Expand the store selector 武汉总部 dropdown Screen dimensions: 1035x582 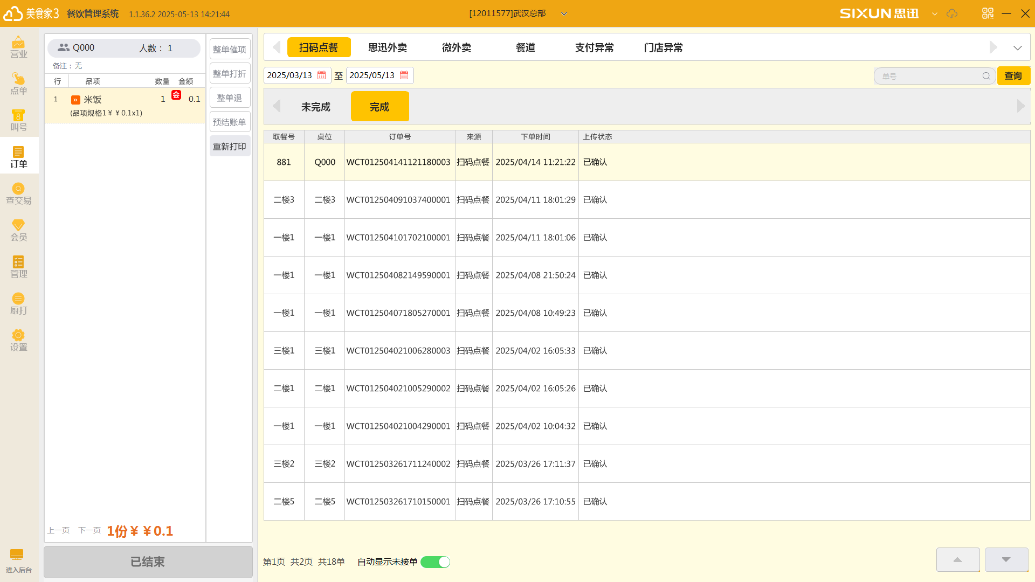(x=564, y=13)
